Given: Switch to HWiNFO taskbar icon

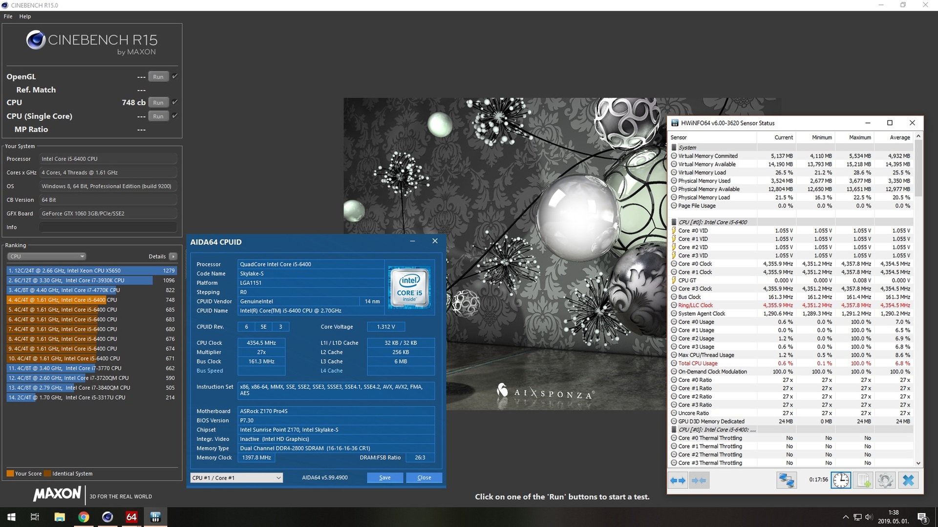Looking at the screenshot, I should [155, 517].
